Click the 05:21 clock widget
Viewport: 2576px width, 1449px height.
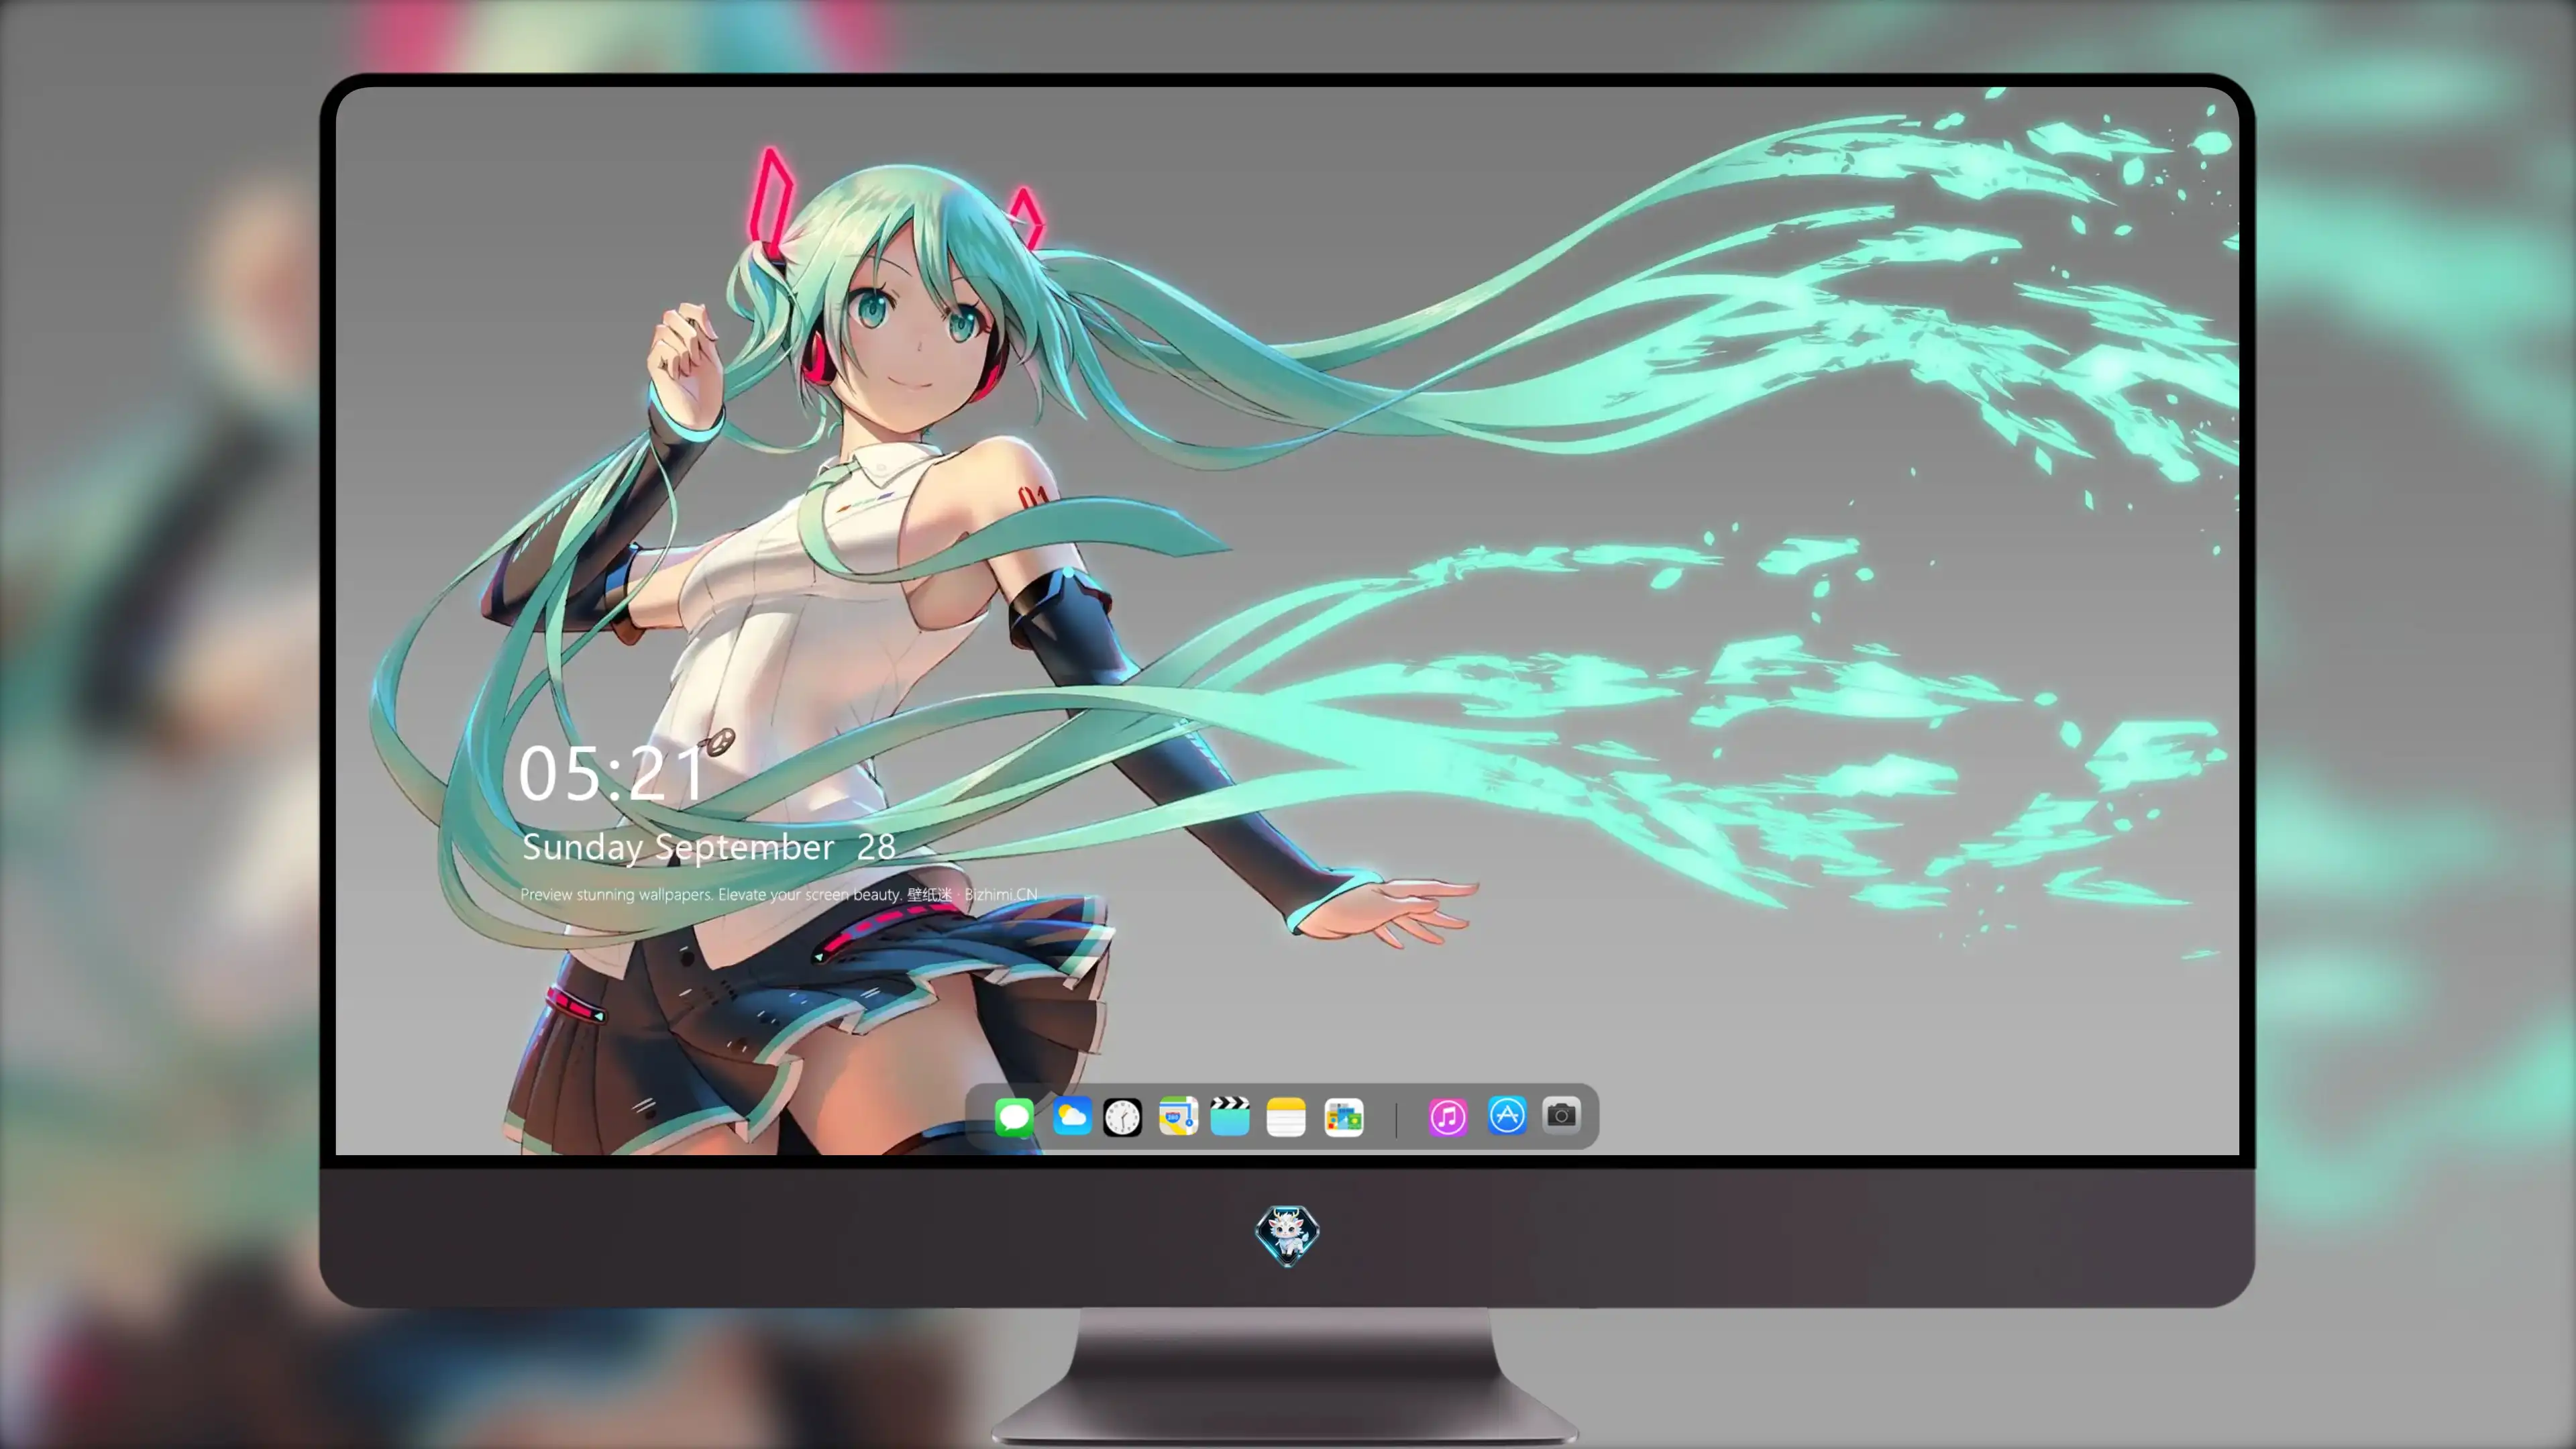[x=611, y=773]
